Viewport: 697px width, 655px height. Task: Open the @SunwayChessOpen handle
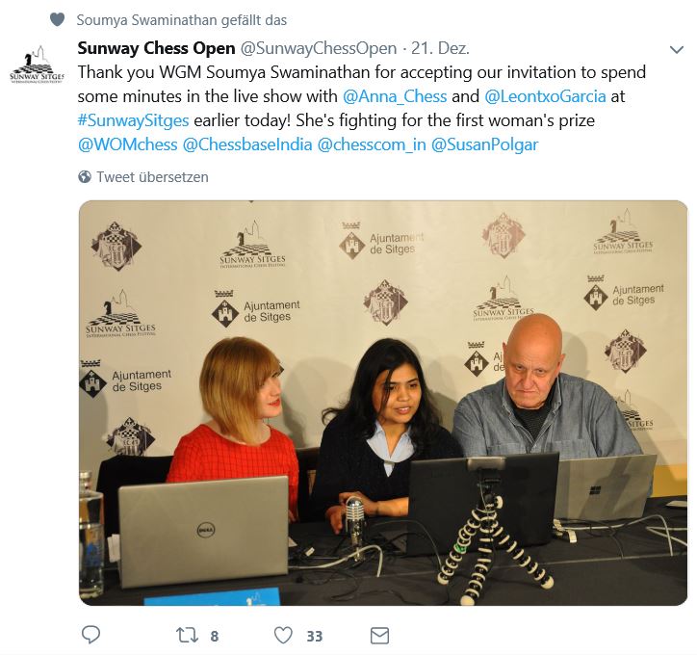[x=319, y=48]
